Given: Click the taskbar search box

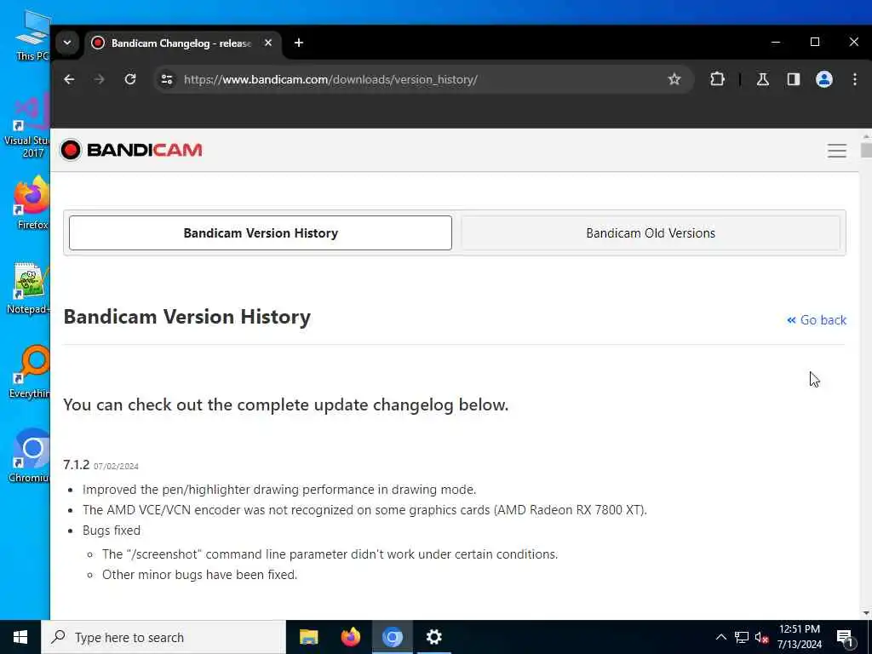Looking at the screenshot, I should (x=163, y=637).
